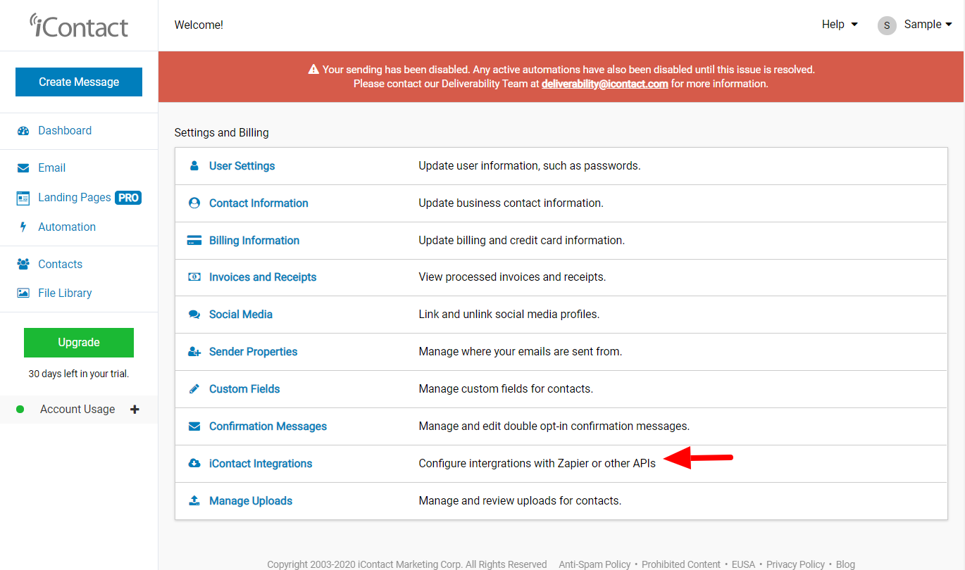Click the green Account Usage status dot
Screen dimensions: 965x570
tap(20, 410)
